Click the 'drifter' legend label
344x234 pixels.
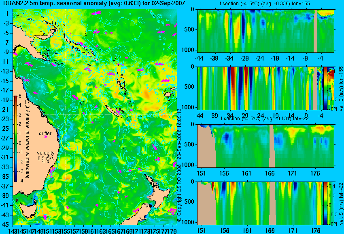45,133
